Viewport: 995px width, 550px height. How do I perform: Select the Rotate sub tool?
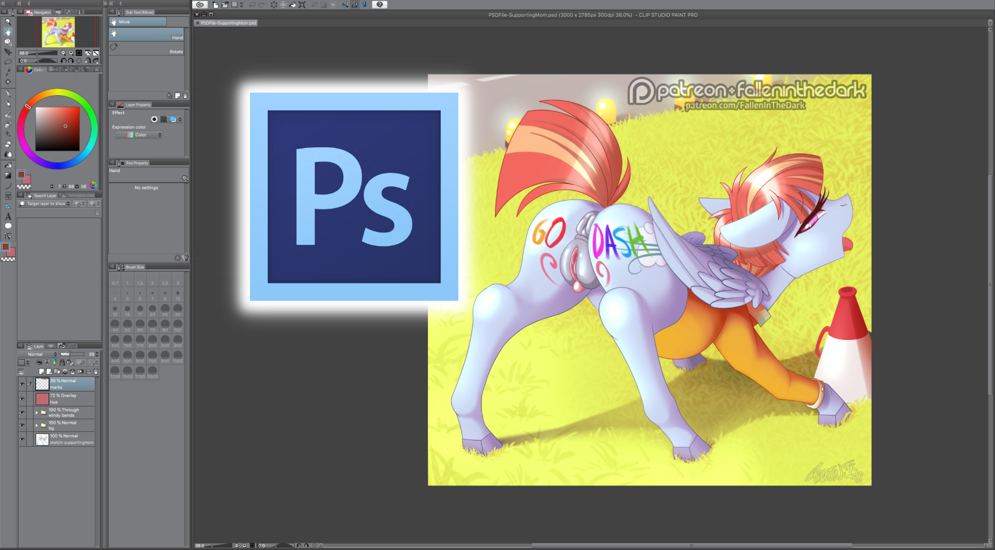[147, 48]
